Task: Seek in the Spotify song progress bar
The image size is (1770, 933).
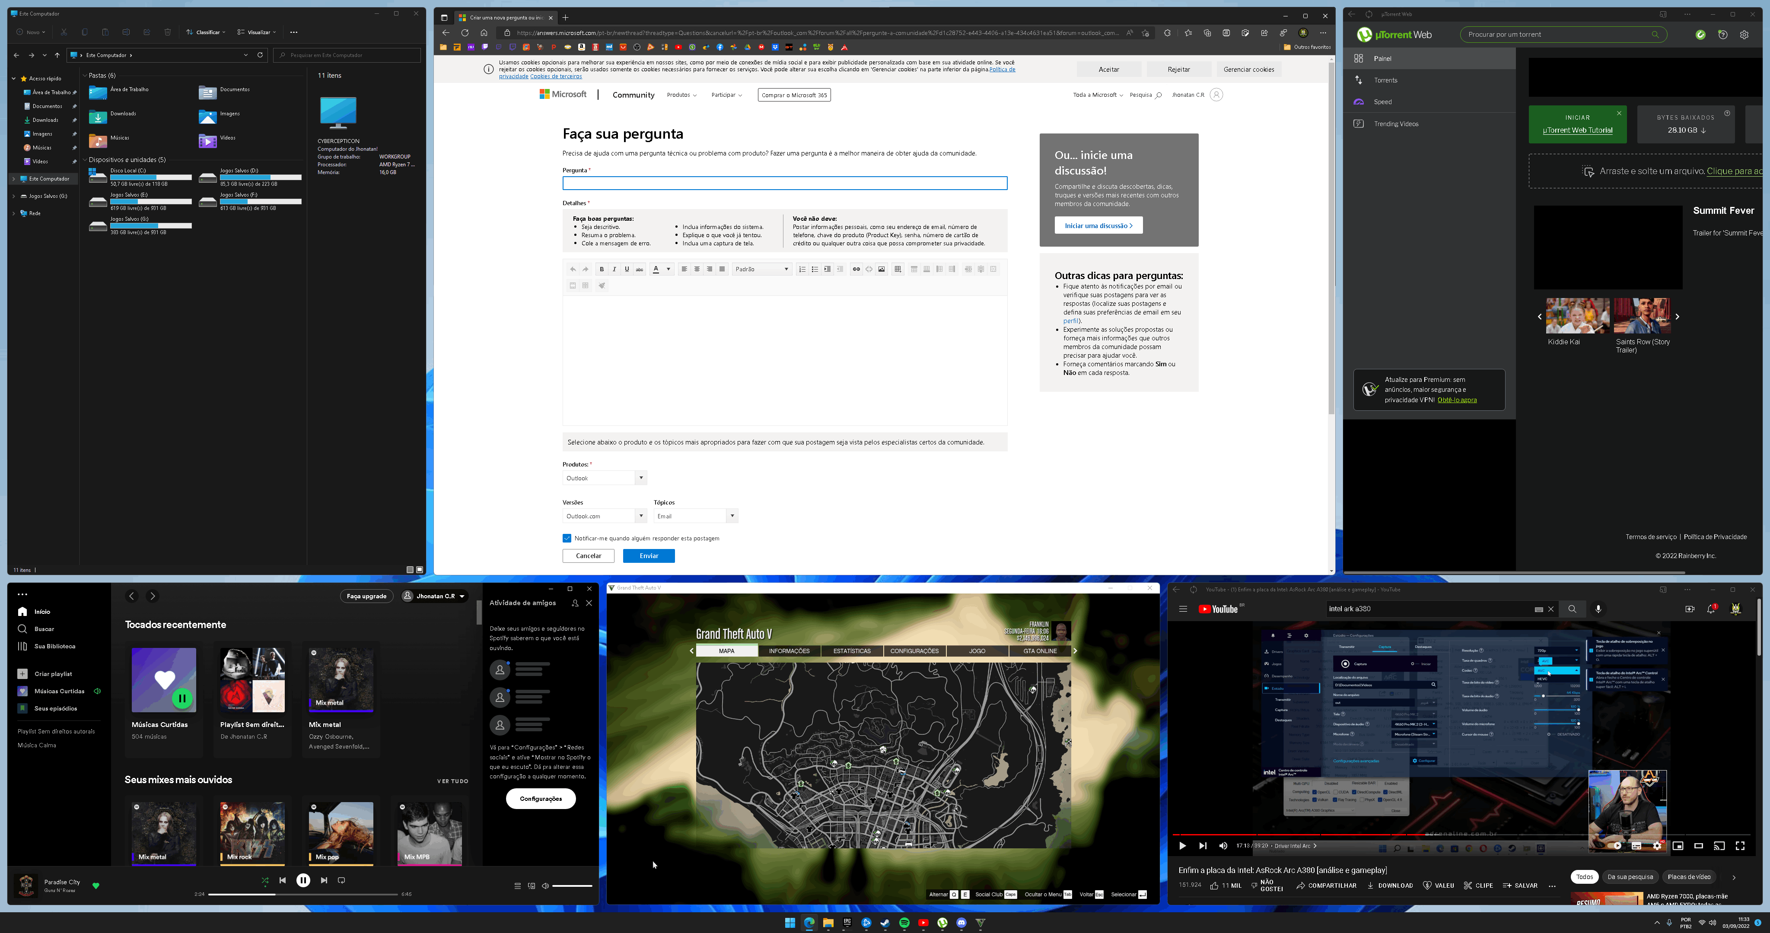Action: click(303, 895)
